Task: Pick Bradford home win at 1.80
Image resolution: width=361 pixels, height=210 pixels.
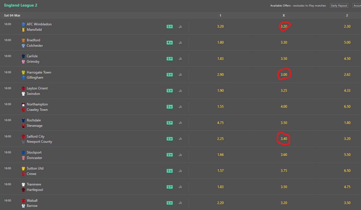Action: pos(220,42)
